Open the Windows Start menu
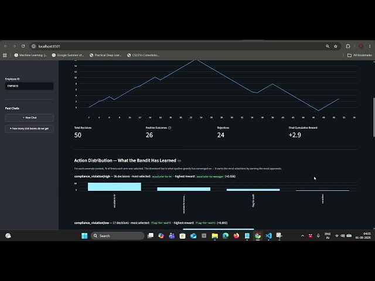 pos(84,236)
